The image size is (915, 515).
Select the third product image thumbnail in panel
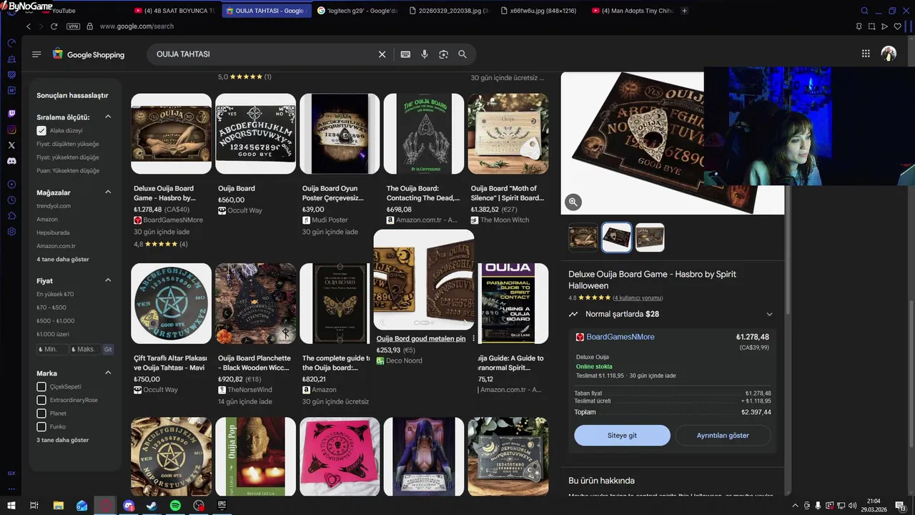650,237
